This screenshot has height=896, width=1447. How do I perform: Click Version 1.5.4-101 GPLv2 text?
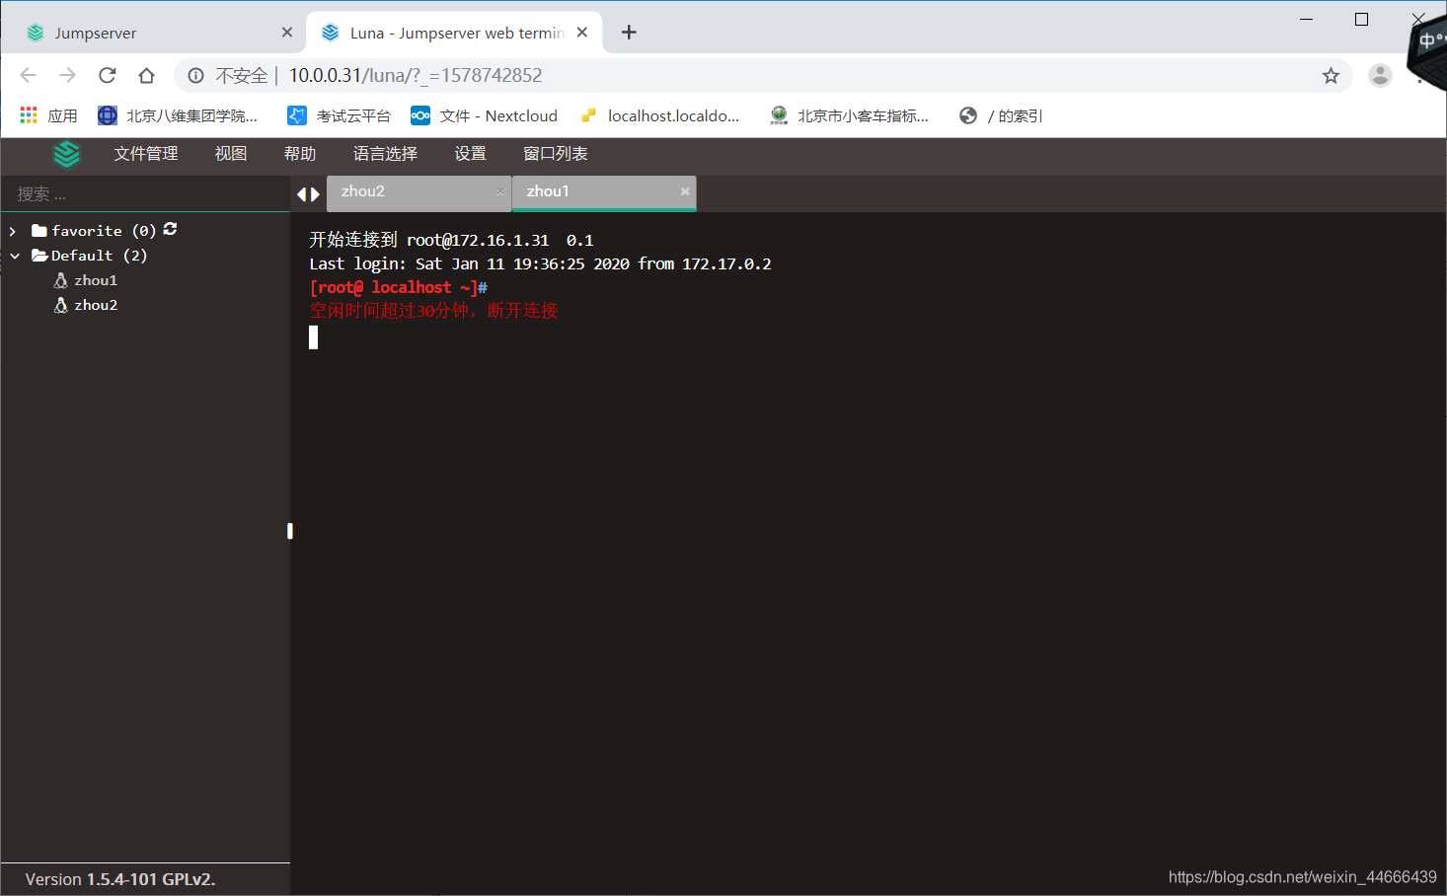pyautogui.click(x=120, y=879)
